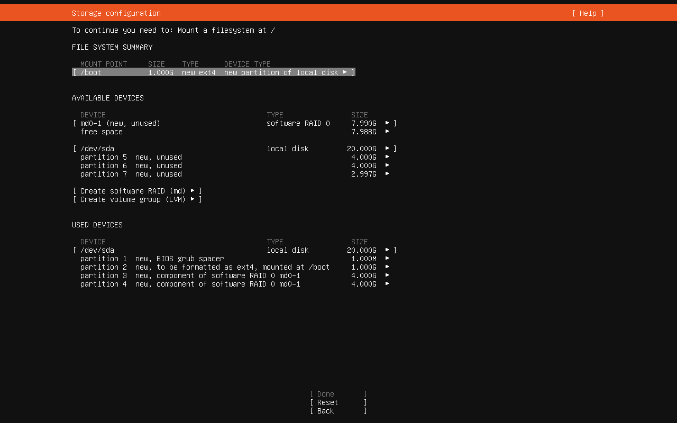
Task: Select free space entry under md0-1
Action: 102,132
